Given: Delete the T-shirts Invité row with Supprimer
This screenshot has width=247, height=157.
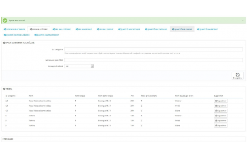Looking at the screenshot, I should click(x=221, y=121).
